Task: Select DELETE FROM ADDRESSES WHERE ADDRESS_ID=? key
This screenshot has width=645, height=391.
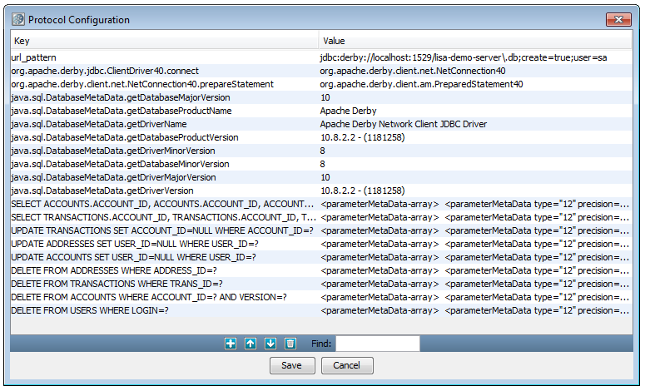Action: [165, 270]
